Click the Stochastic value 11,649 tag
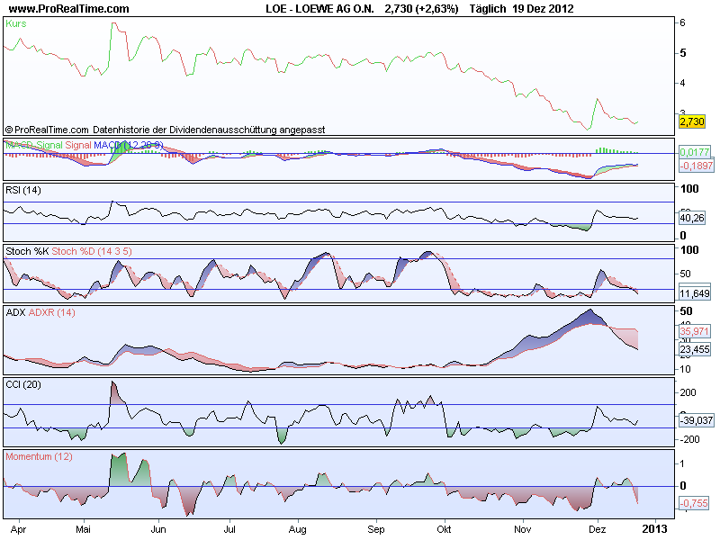Image resolution: width=720 pixels, height=540 pixels. click(x=694, y=293)
